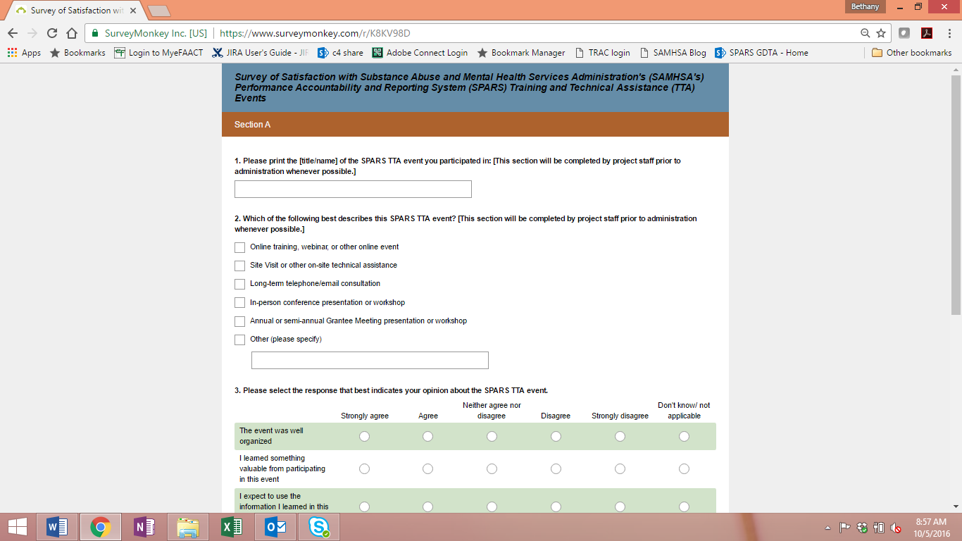962x541 pixels.
Task: Select Neither agree nor disagree for well organized
Action: (x=492, y=437)
